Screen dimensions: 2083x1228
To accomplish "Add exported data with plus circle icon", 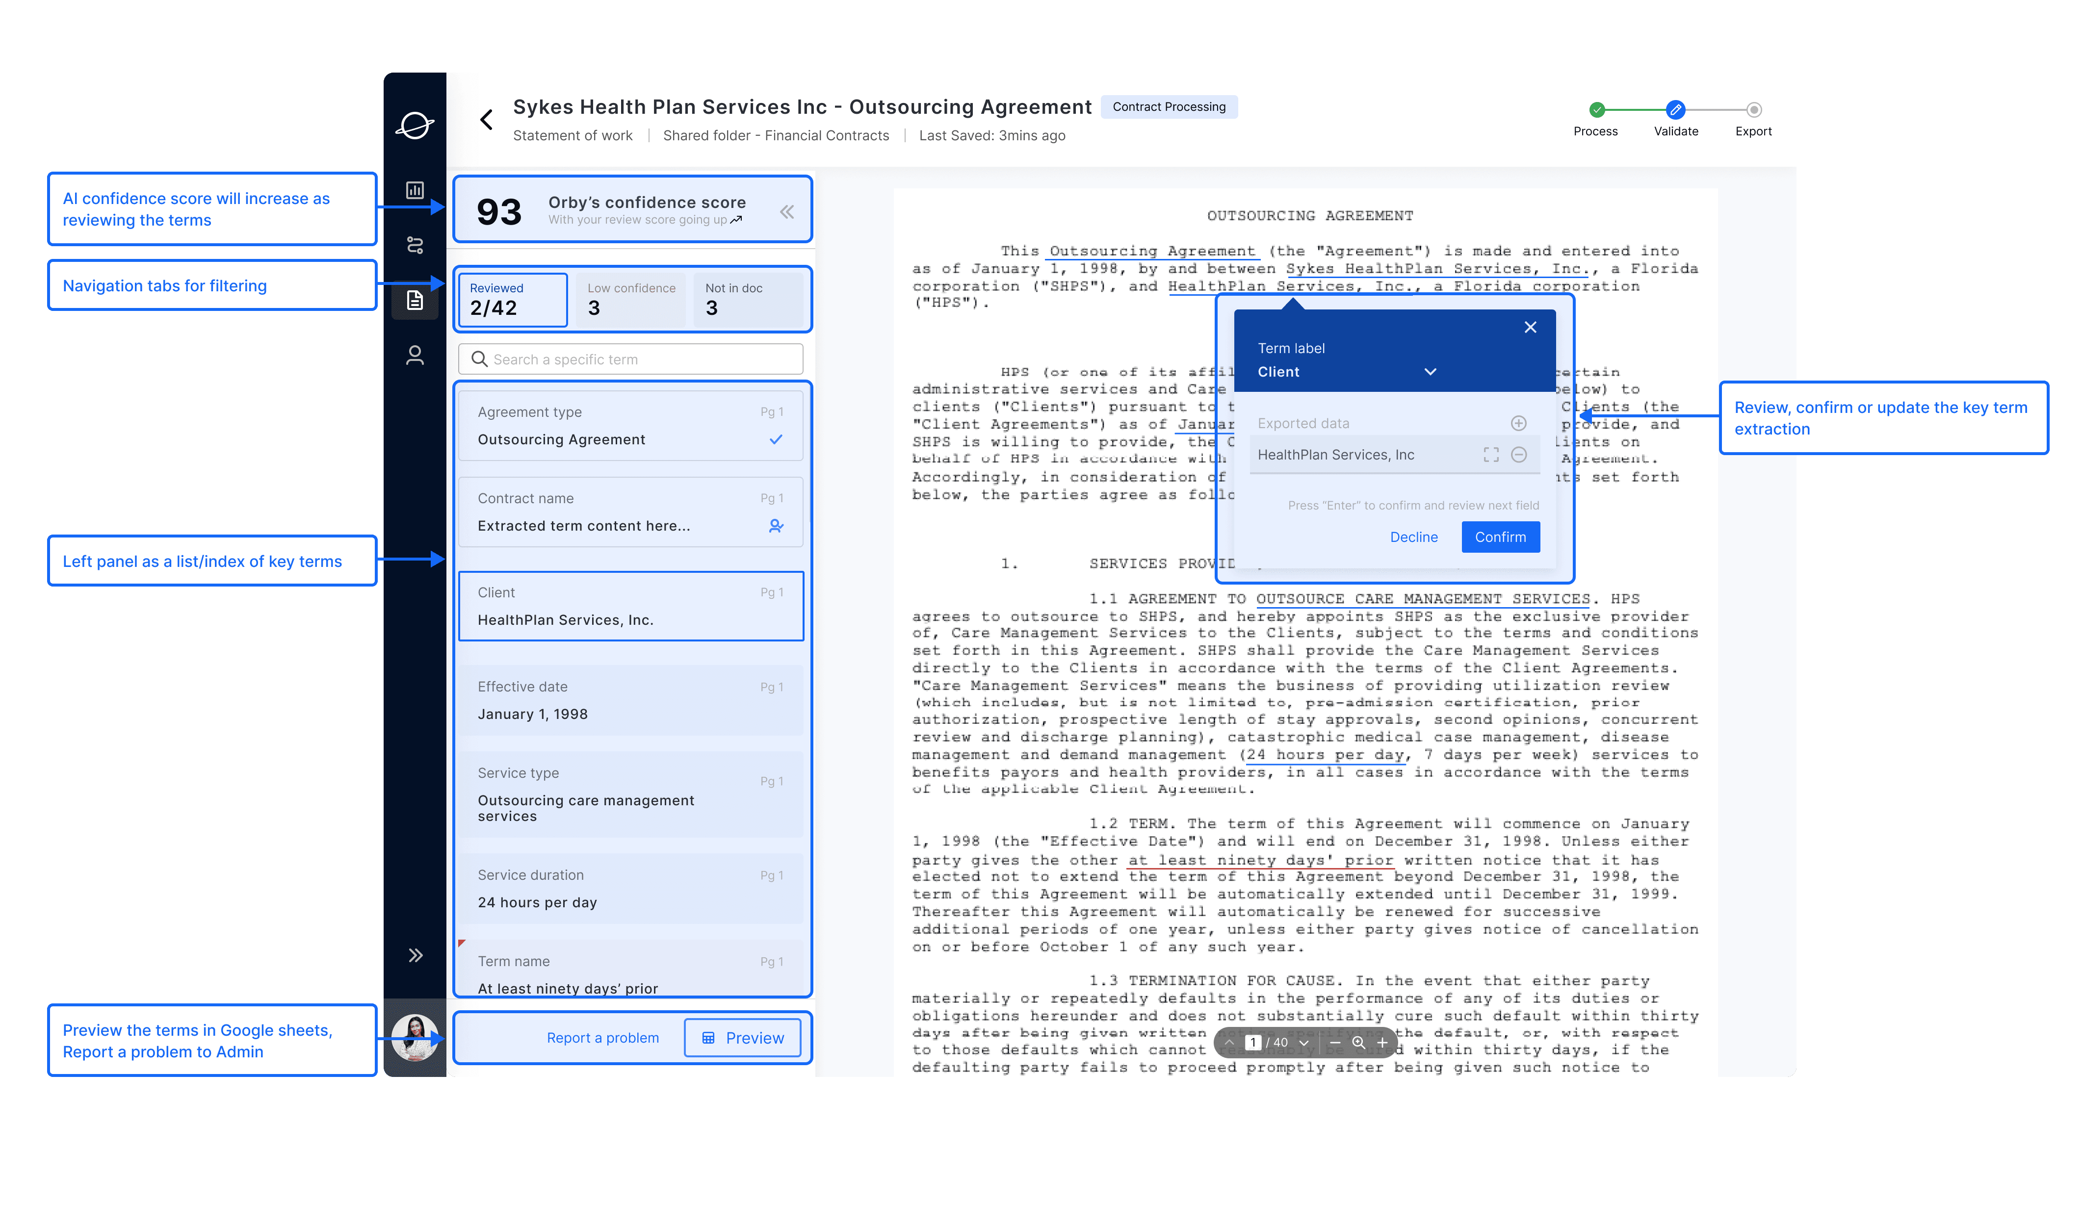I will pyautogui.click(x=1518, y=424).
